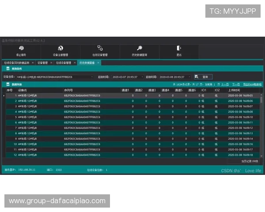Click the 查询 search button
Screen dimensions: 265x212
(x=203, y=77)
